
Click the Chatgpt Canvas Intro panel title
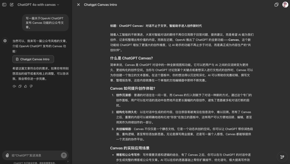click(x=100, y=5)
